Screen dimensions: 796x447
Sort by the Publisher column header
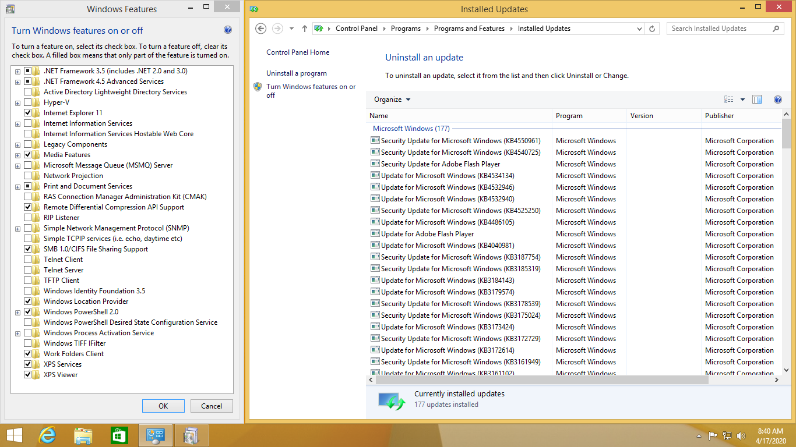click(741, 116)
